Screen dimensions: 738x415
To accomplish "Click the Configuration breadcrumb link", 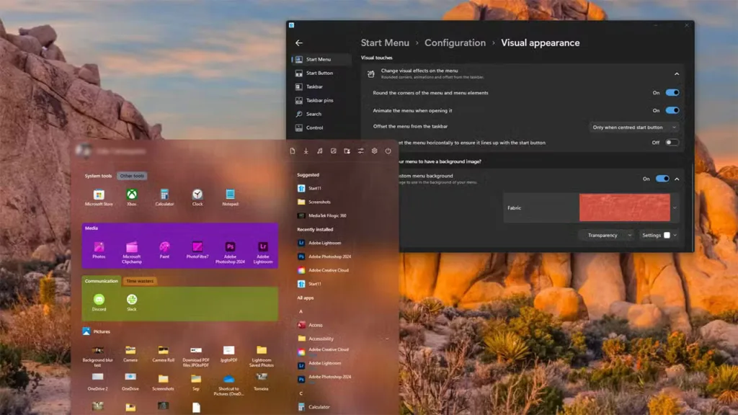I will click(455, 43).
